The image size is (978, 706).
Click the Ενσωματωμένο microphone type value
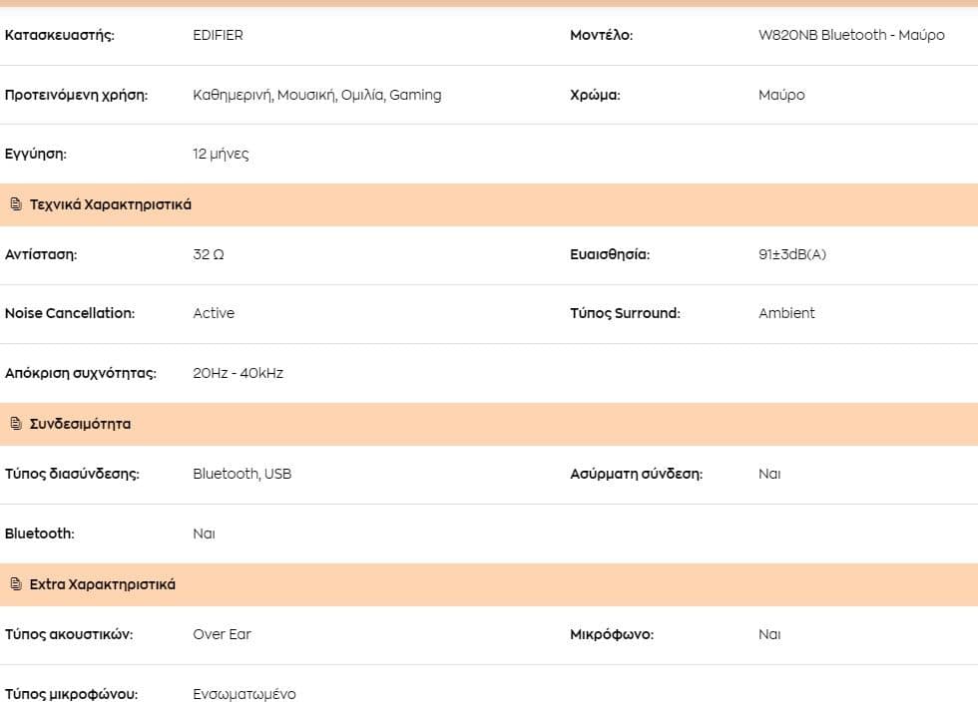[x=244, y=694]
